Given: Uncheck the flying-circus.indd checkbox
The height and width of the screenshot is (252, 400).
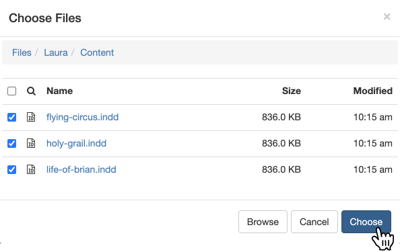Looking at the screenshot, I should coord(11,117).
